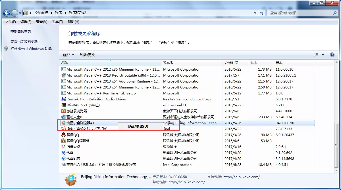The width and height of the screenshot is (341, 190).
Task: Open the 组织 dropdown menu
Action: [x=68, y=55]
